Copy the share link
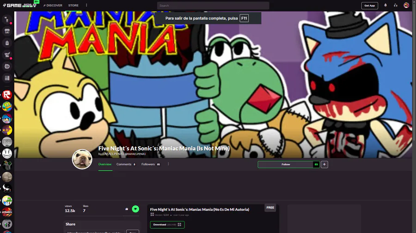 (x=133, y=232)
